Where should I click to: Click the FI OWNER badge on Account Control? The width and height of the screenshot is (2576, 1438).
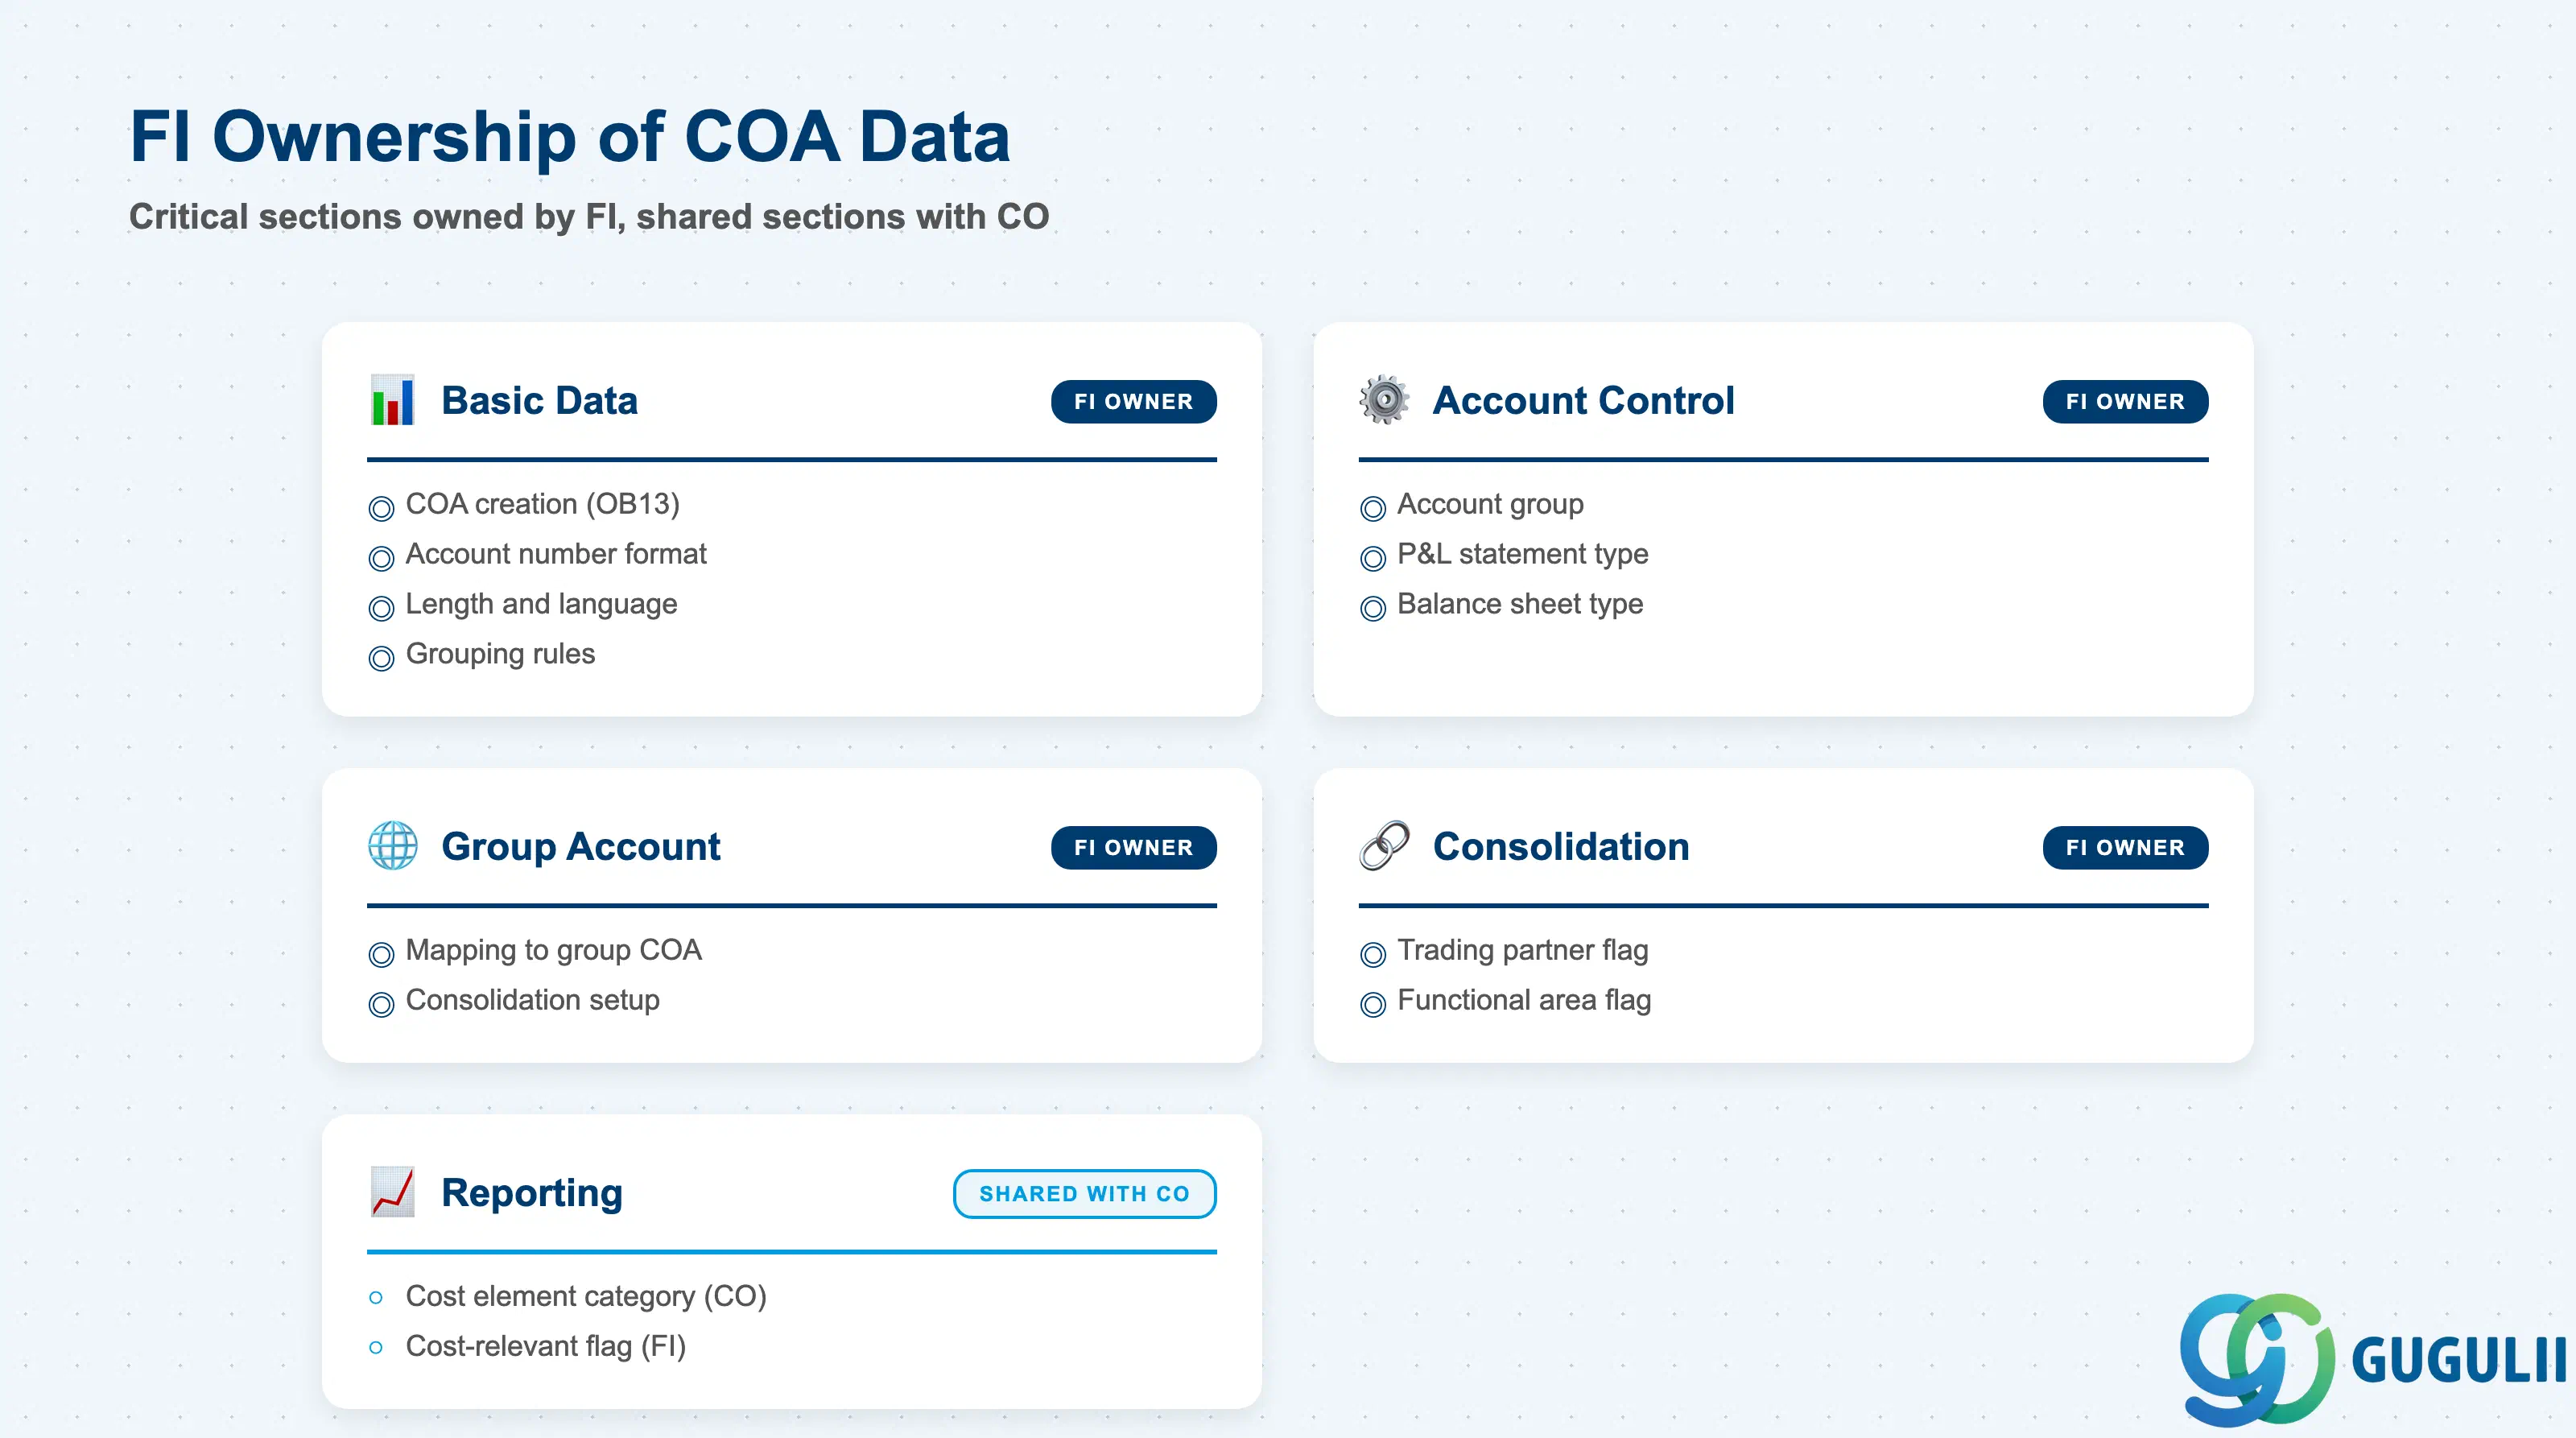coord(2124,401)
